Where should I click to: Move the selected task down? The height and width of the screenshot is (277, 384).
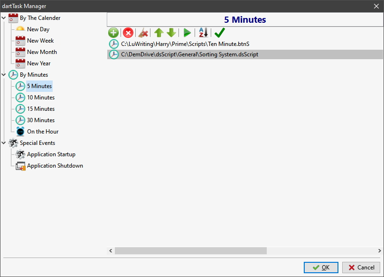[x=171, y=33]
